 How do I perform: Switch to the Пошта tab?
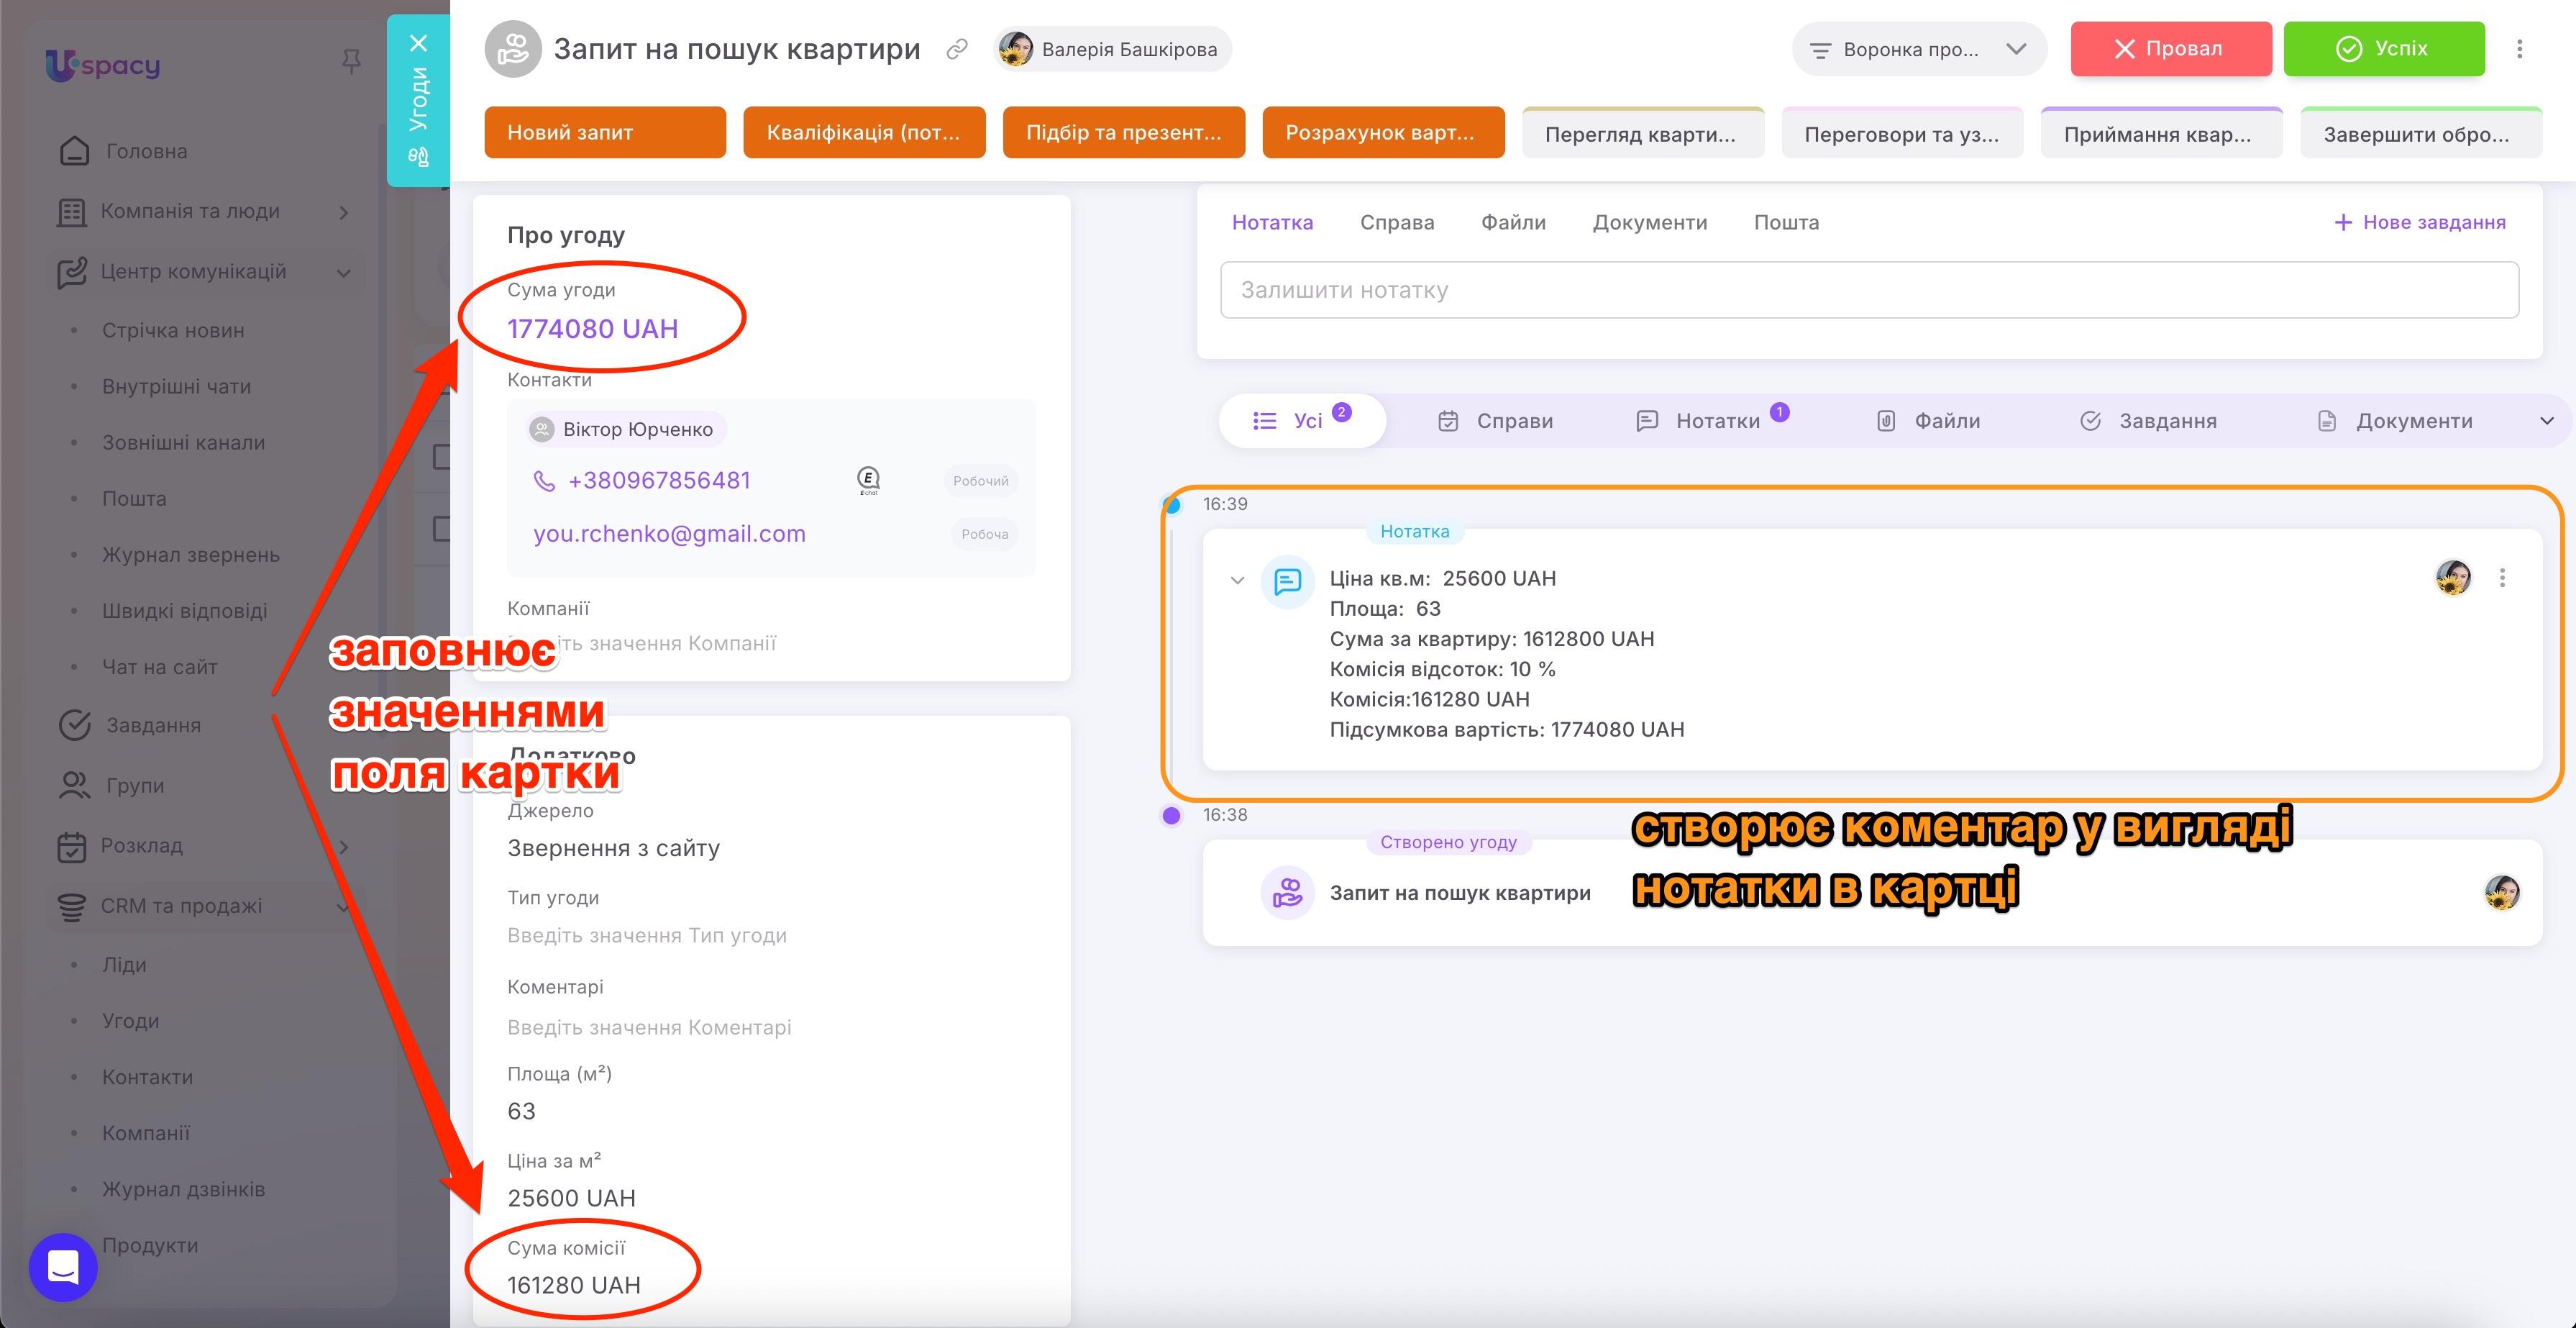point(1786,222)
